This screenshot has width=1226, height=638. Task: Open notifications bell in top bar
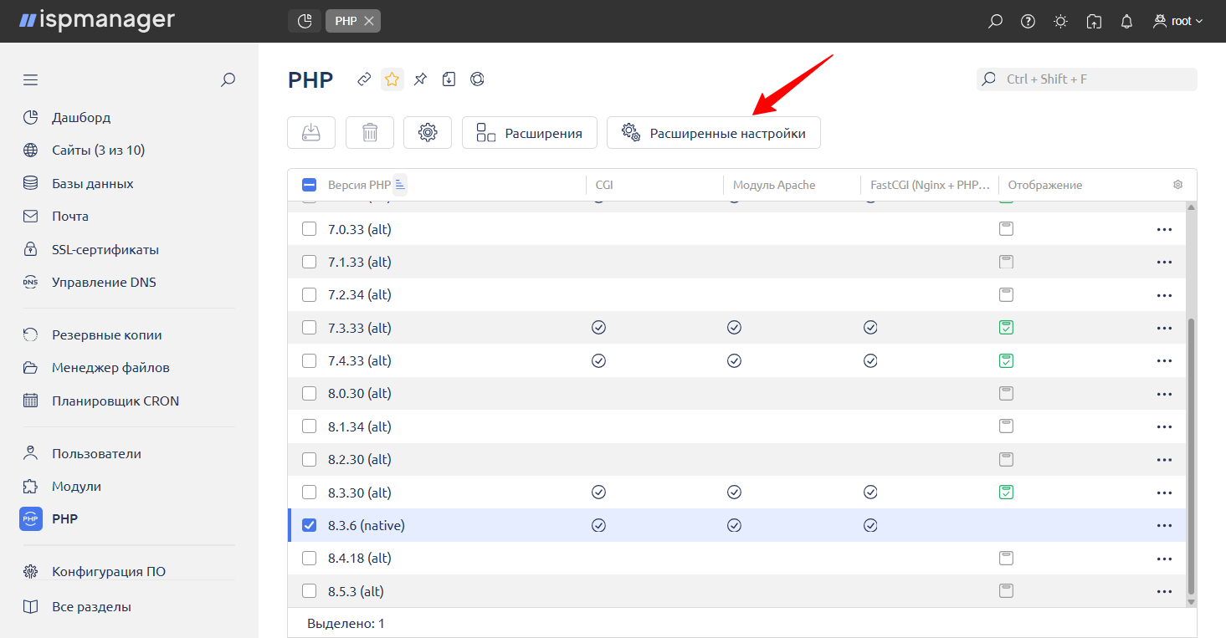point(1126,22)
